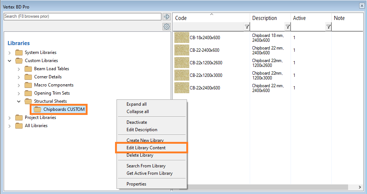
Task: Collapse the Structural Sheets folder
Action: [x=19, y=101]
